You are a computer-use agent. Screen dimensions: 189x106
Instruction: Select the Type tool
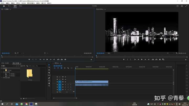point(49,86)
